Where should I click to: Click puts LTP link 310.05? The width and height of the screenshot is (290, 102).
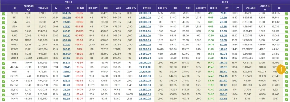point(223,85)
